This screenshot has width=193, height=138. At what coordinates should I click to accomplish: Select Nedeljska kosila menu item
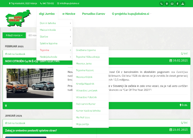pyautogui.click(x=55, y=57)
